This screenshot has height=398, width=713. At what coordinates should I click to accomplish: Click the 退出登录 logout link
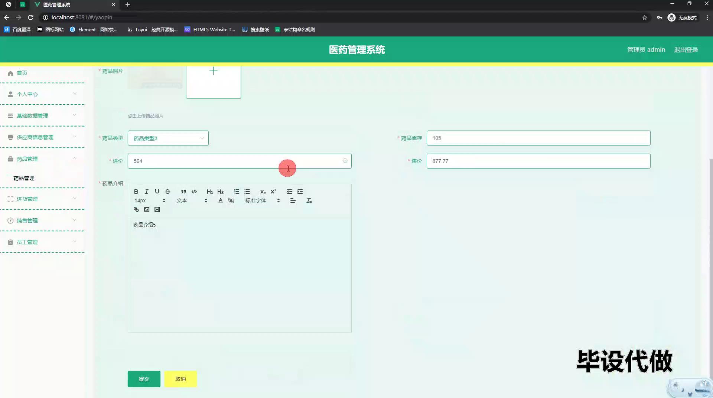[x=686, y=50]
